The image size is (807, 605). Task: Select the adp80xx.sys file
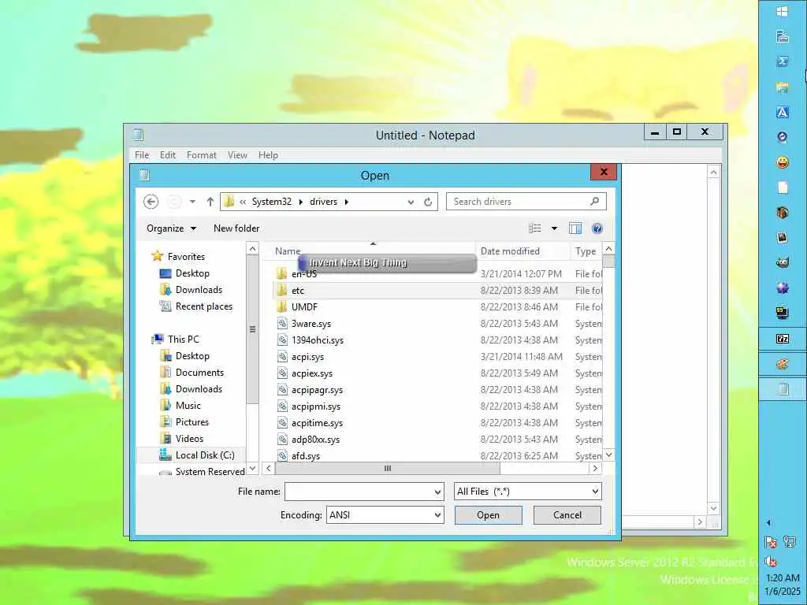pos(437,440)
